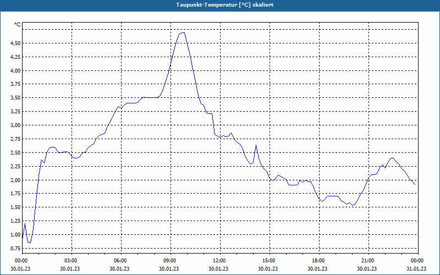Click the 15:00 time axis label
The image size is (440, 275).
pos(269,261)
